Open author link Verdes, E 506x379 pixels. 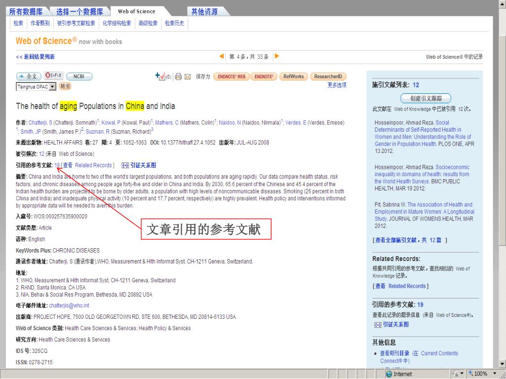tap(295, 123)
